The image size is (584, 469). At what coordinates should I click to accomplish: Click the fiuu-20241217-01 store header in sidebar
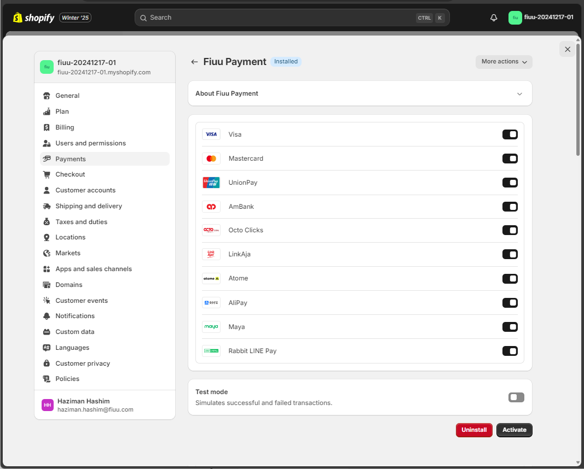pyautogui.click(x=105, y=67)
